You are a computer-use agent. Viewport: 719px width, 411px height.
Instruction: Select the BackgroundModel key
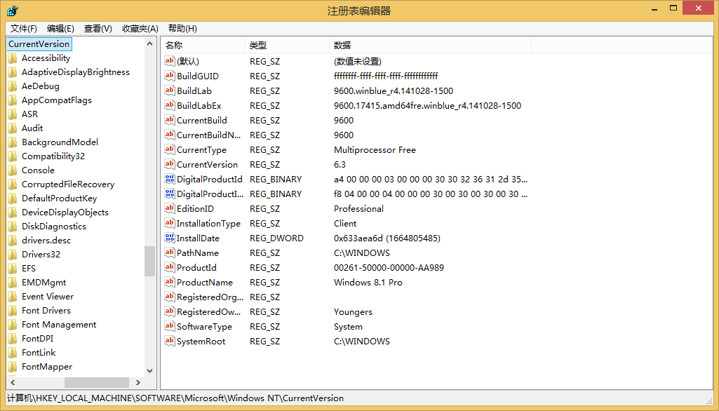tap(60, 142)
